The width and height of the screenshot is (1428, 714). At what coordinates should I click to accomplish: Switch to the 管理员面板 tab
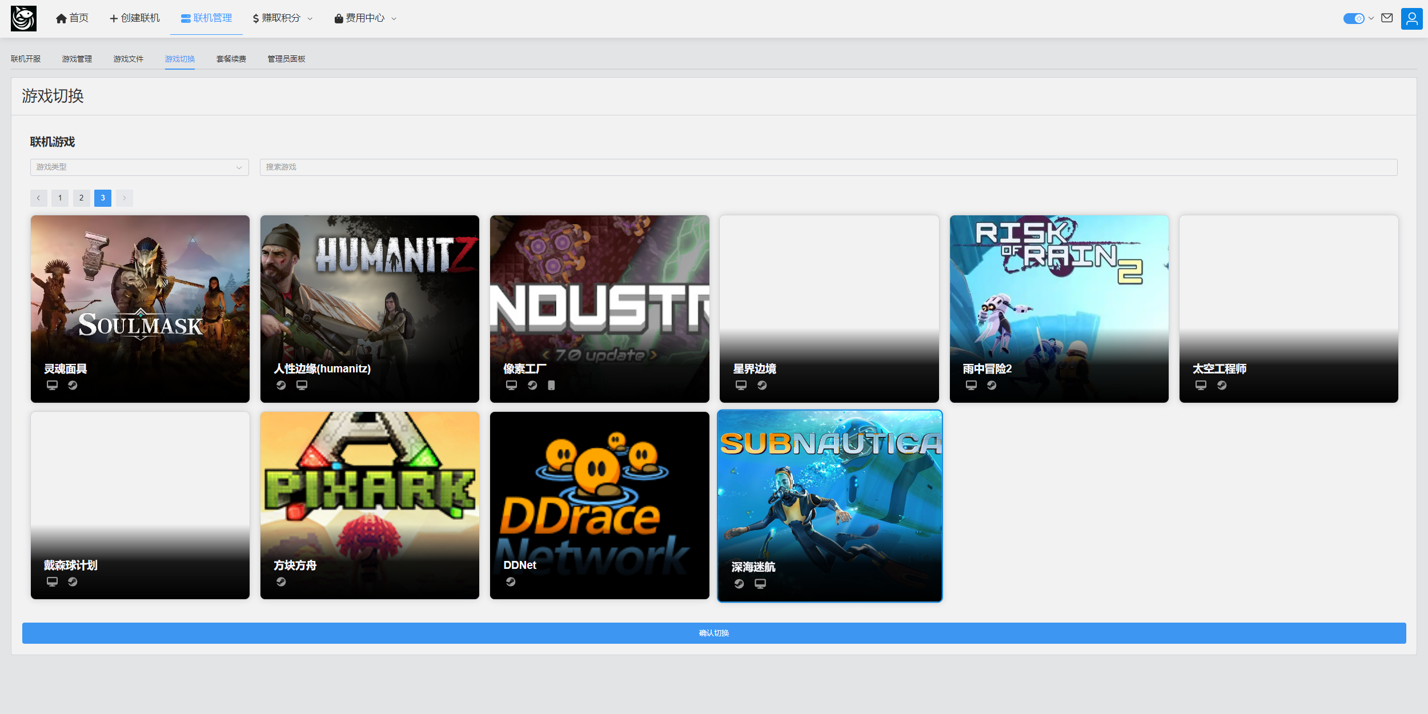coord(286,59)
